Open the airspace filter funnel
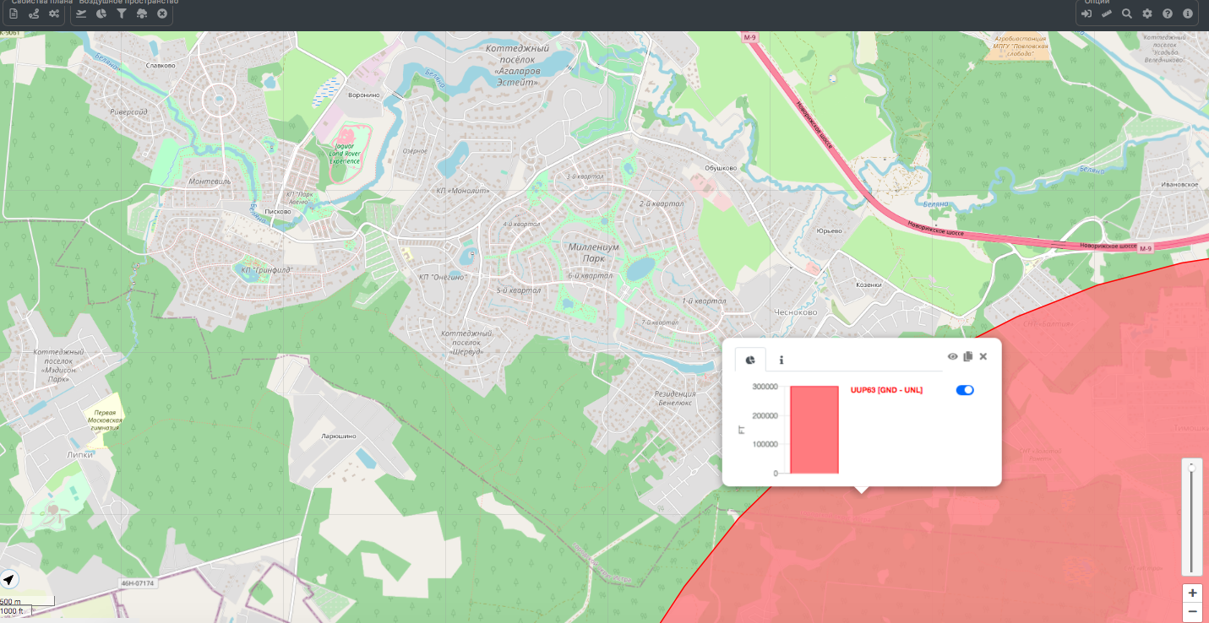Screen dimensions: 1209x623 click(x=122, y=14)
